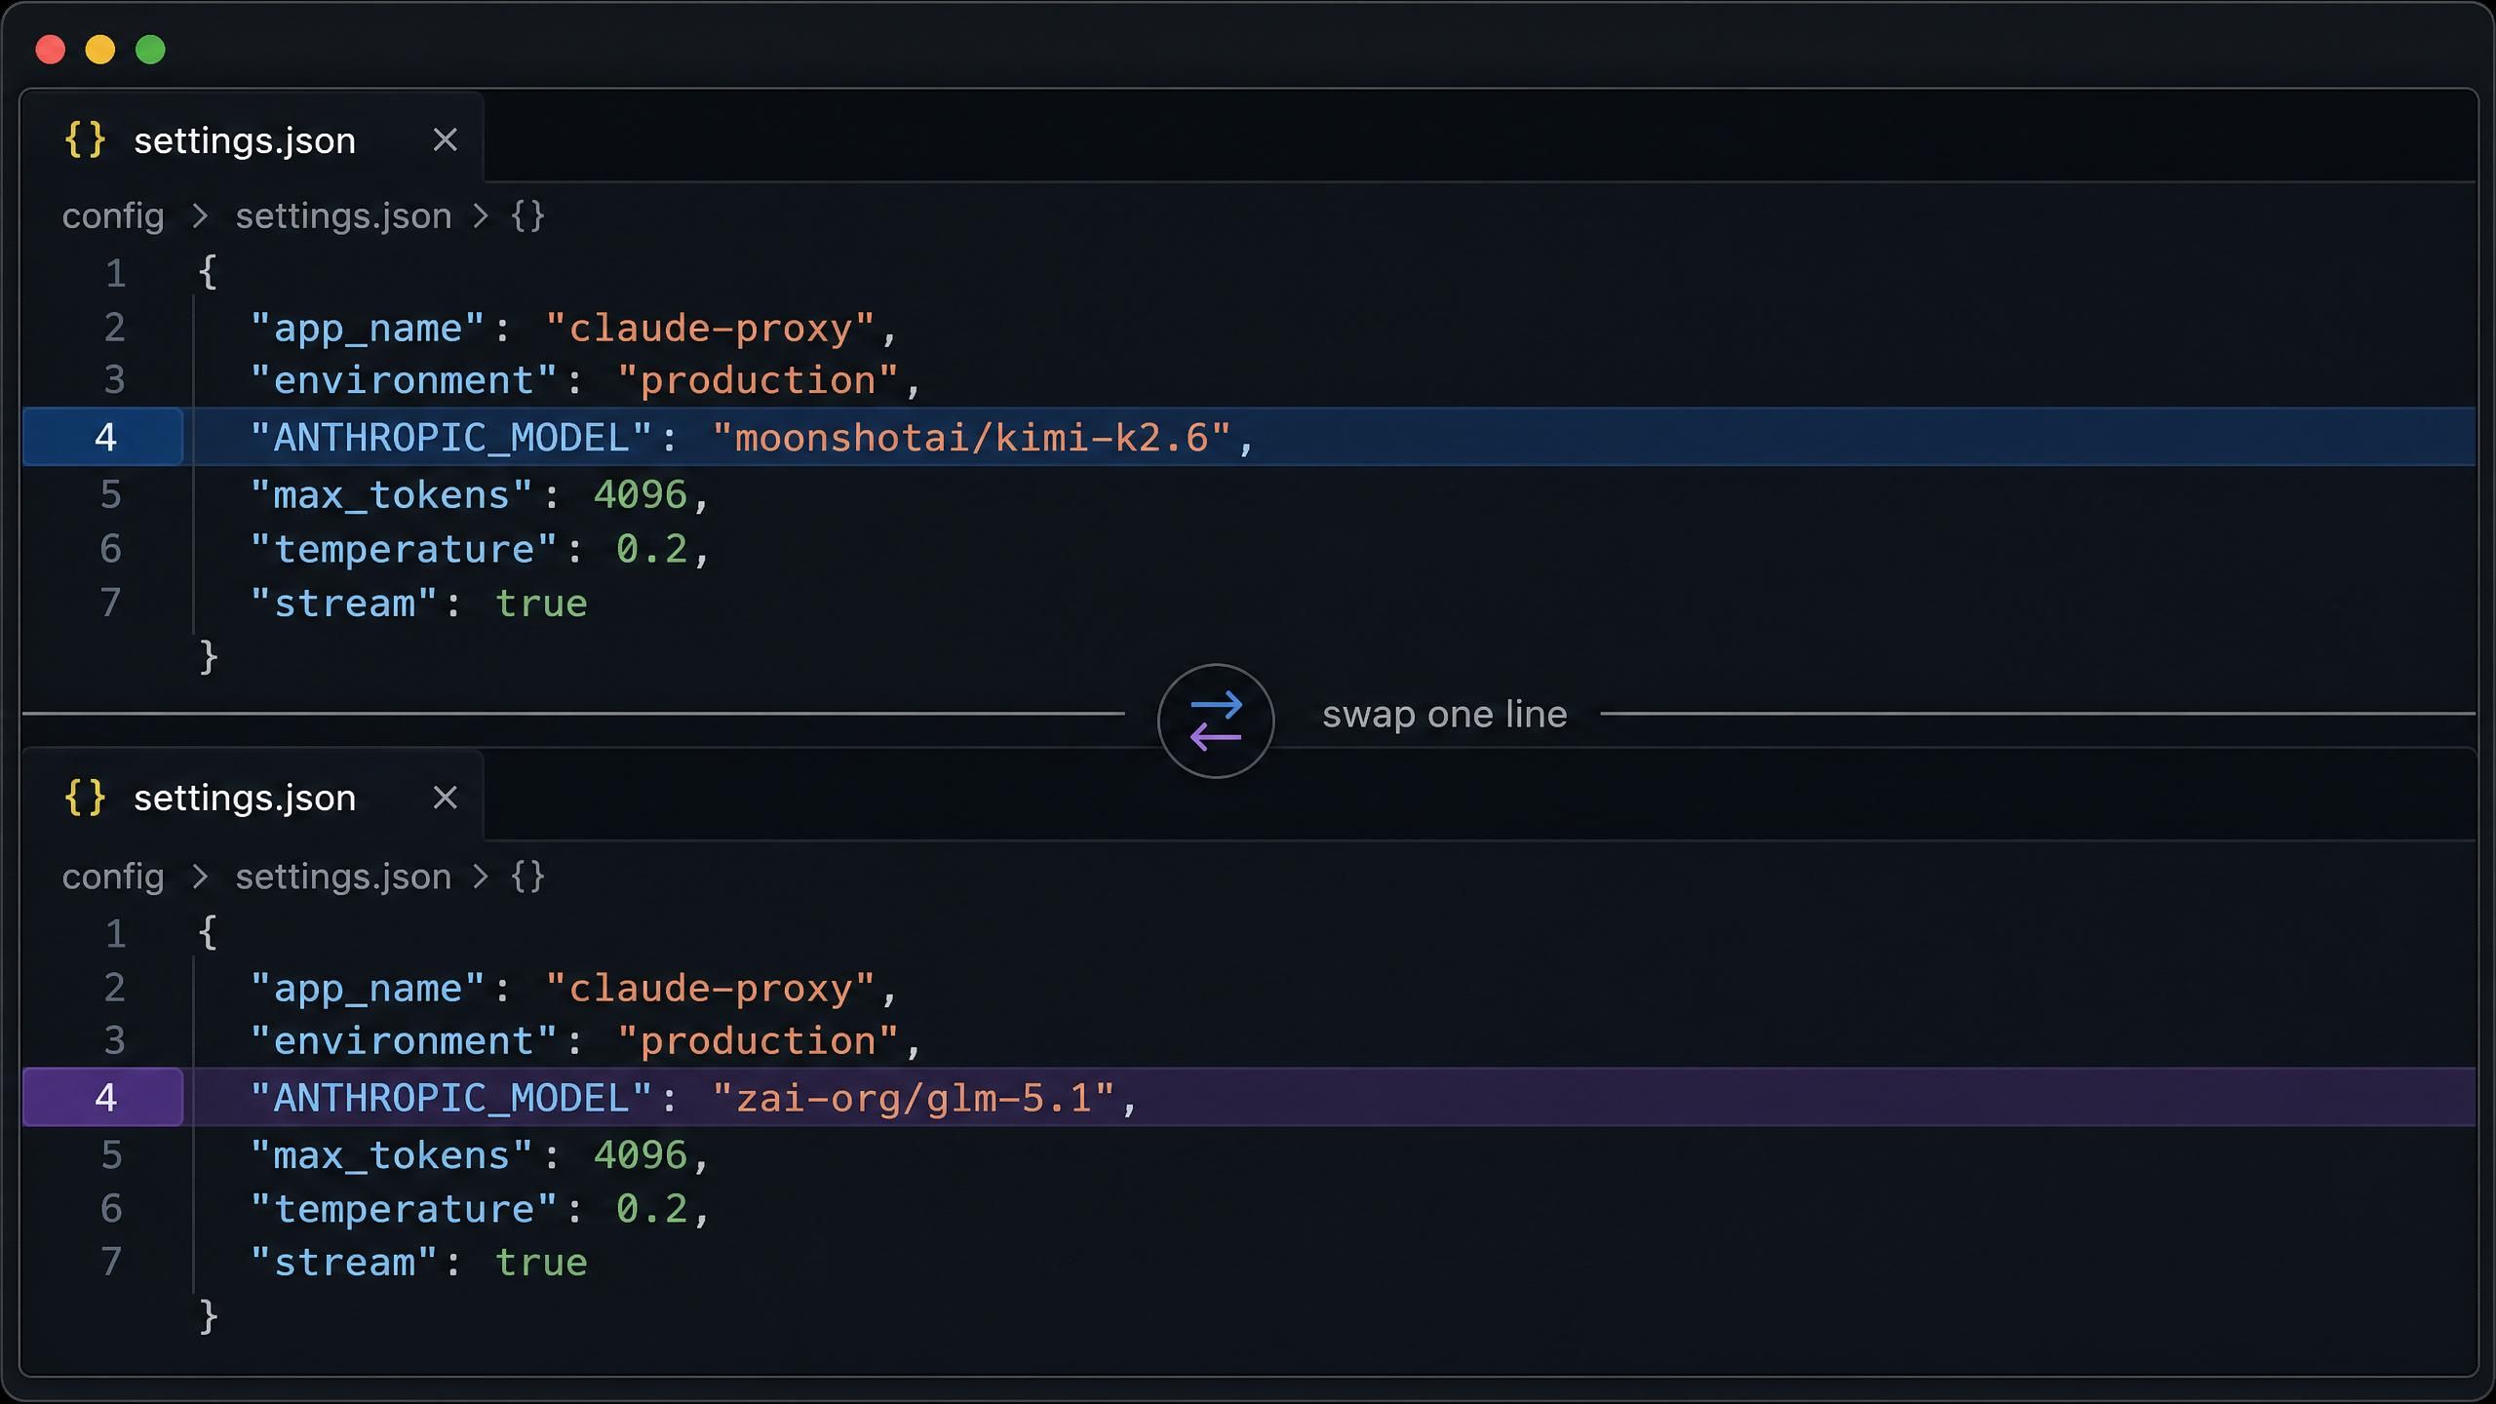
Task: Click JSON braces icon in bottom tab
Action: [x=85, y=797]
